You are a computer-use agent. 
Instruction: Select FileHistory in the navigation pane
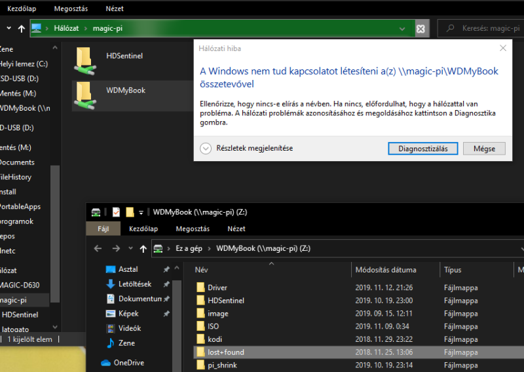[15, 177]
